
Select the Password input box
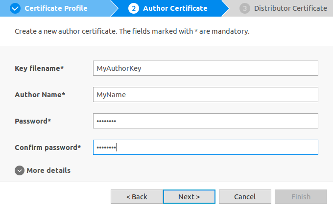click(x=205, y=121)
